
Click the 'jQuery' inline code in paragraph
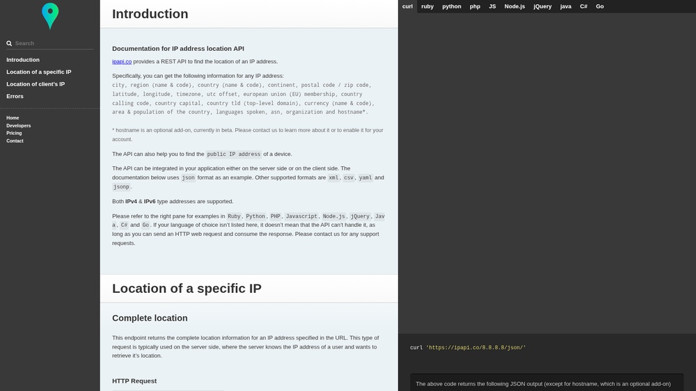pos(360,216)
